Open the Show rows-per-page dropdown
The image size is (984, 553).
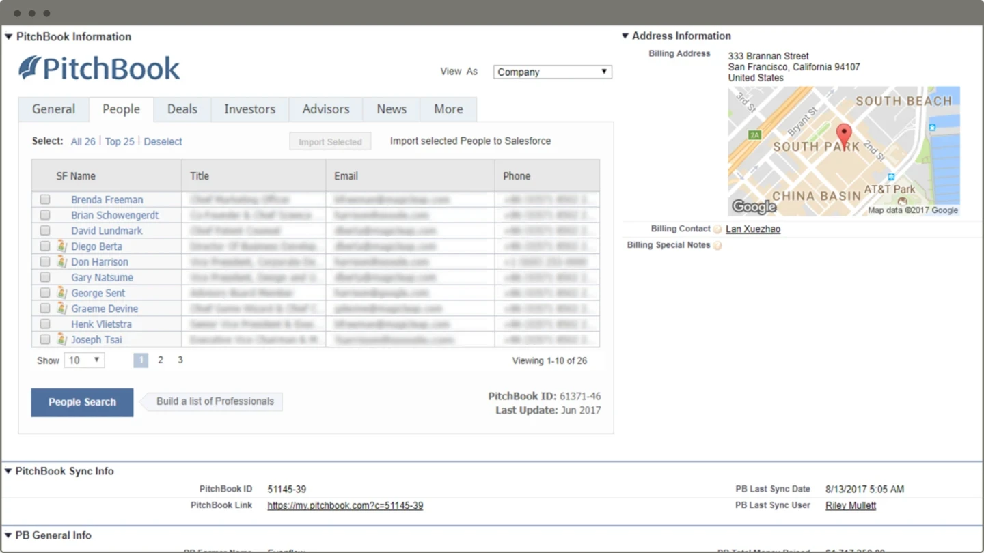coord(84,360)
